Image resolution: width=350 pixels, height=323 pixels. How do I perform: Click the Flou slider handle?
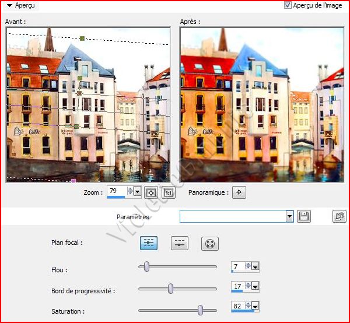(x=147, y=266)
